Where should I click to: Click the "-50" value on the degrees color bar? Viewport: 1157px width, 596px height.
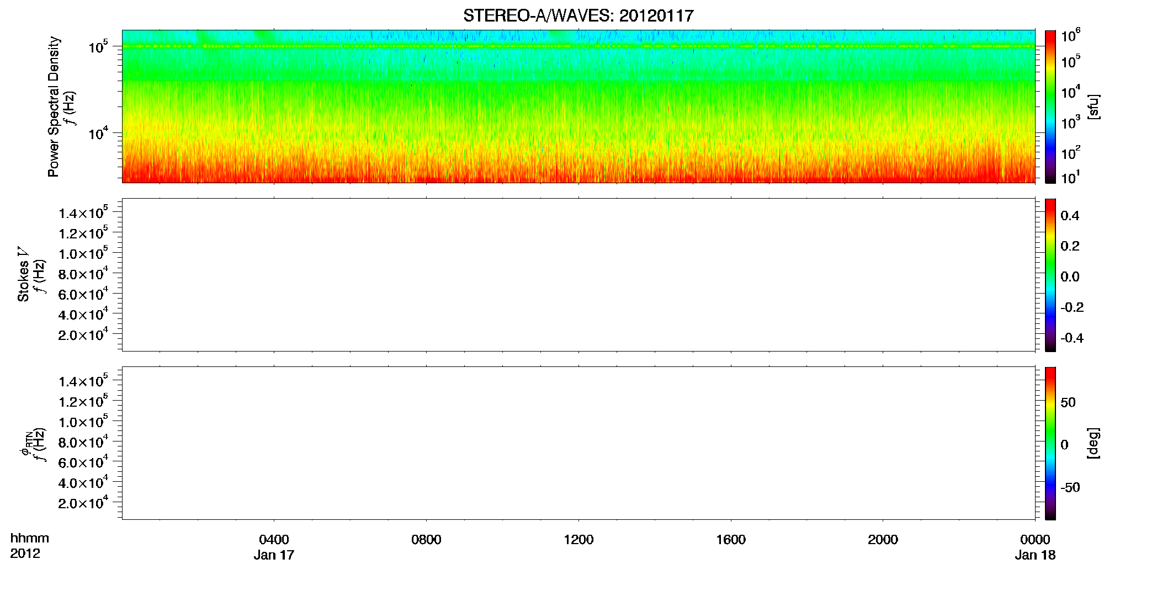point(1070,487)
